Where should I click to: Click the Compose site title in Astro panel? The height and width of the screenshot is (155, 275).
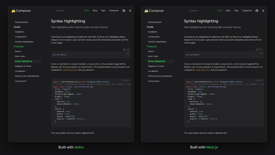click(23, 11)
